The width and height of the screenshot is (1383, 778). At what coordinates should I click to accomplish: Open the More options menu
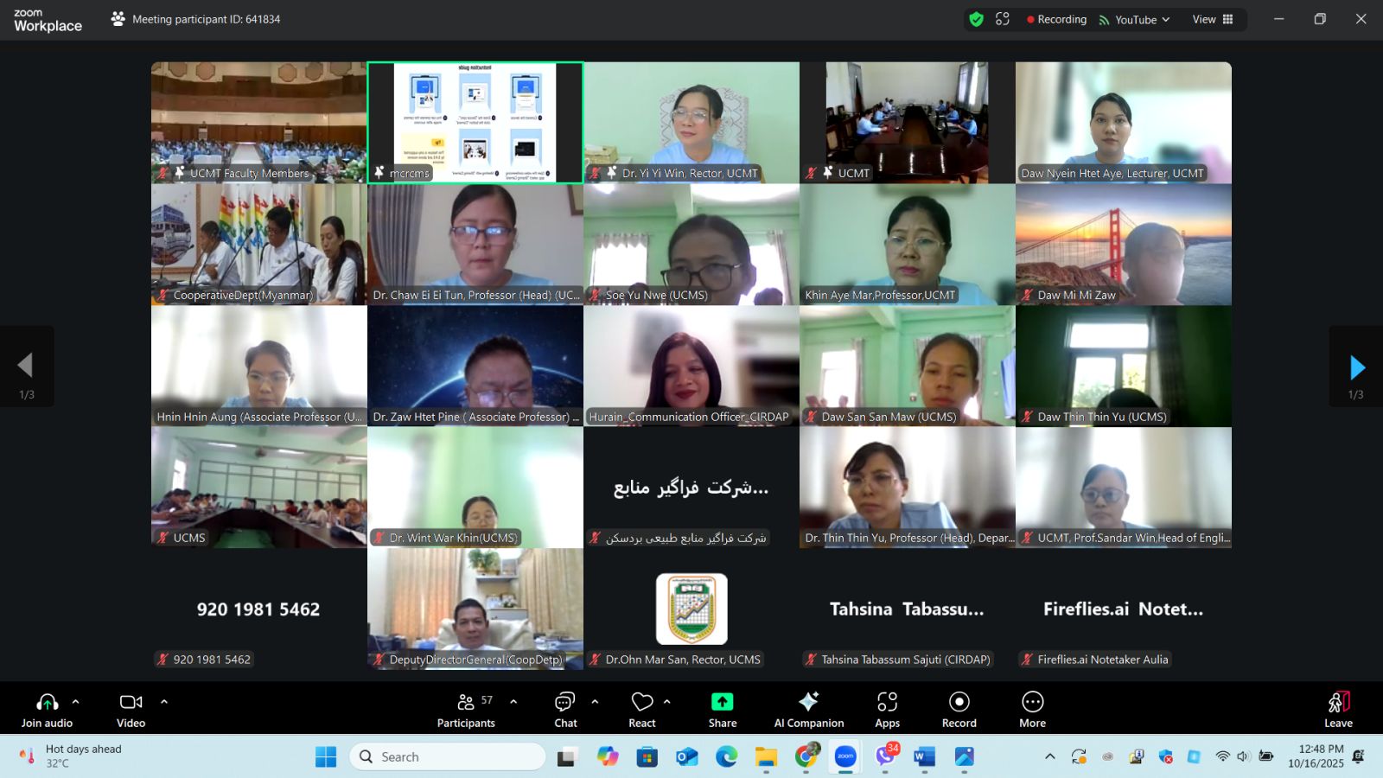(1032, 709)
